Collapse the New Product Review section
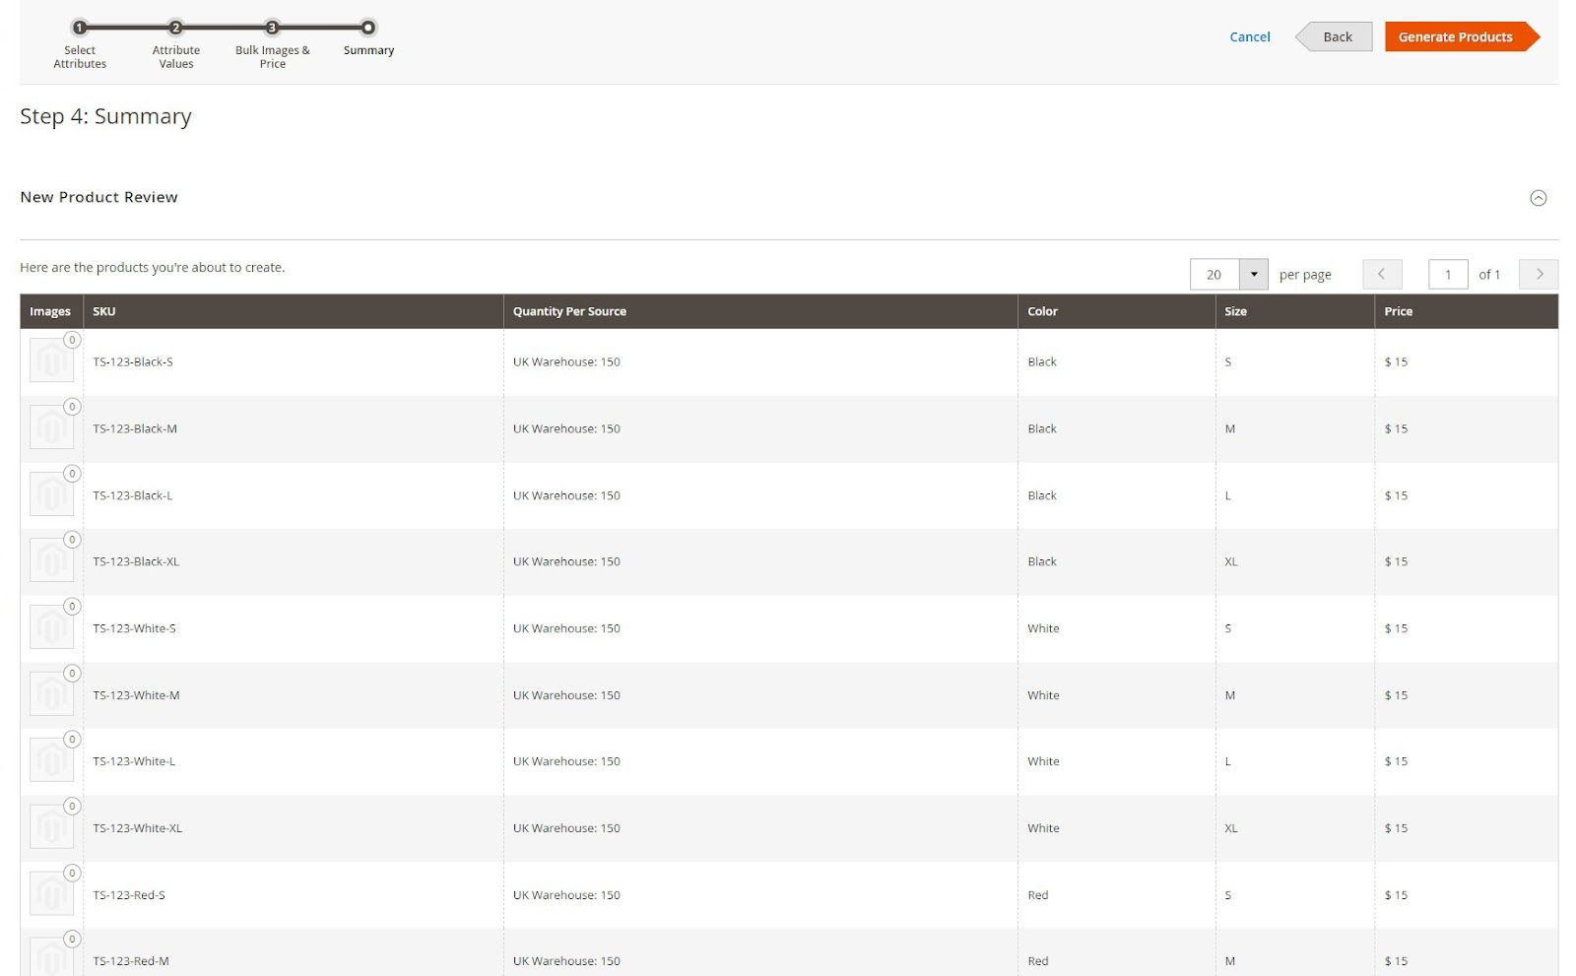This screenshot has height=976, width=1576. coord(1539,198)
